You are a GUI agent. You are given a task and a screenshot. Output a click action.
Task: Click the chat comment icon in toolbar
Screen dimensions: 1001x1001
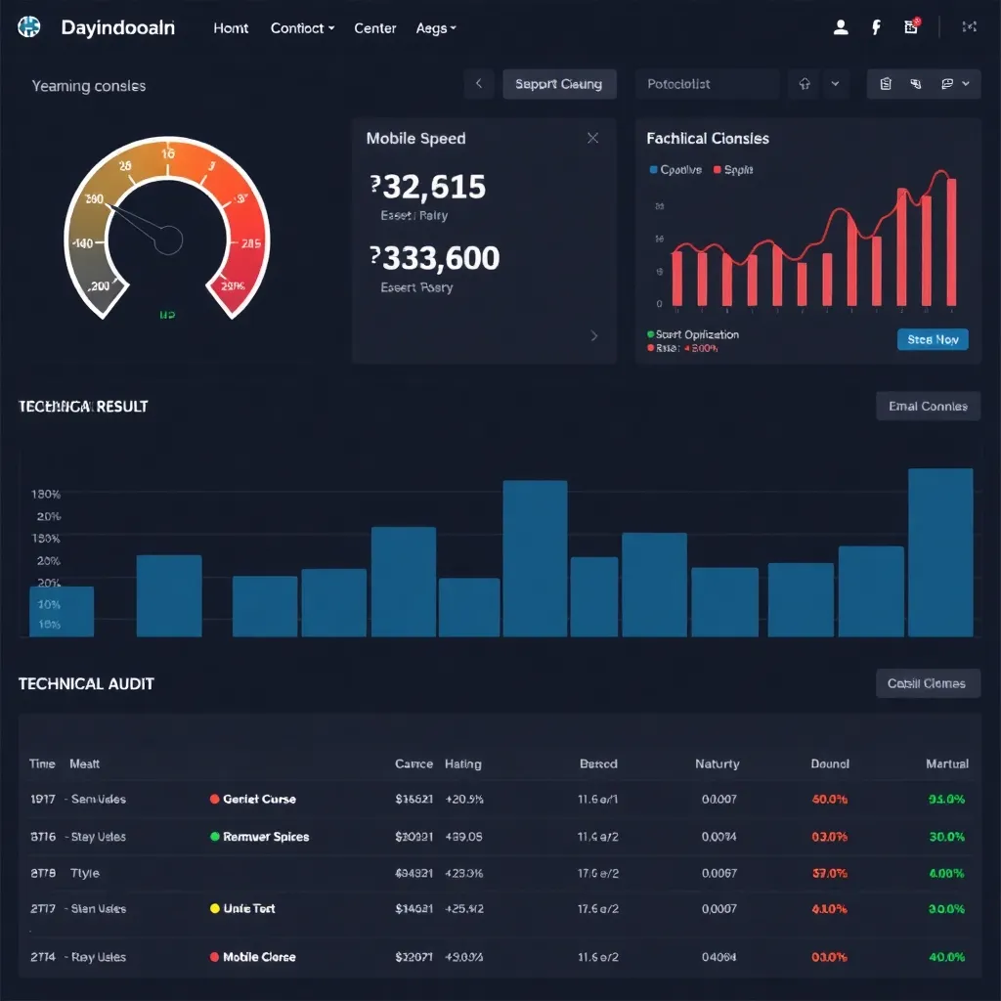coord(947,84)
